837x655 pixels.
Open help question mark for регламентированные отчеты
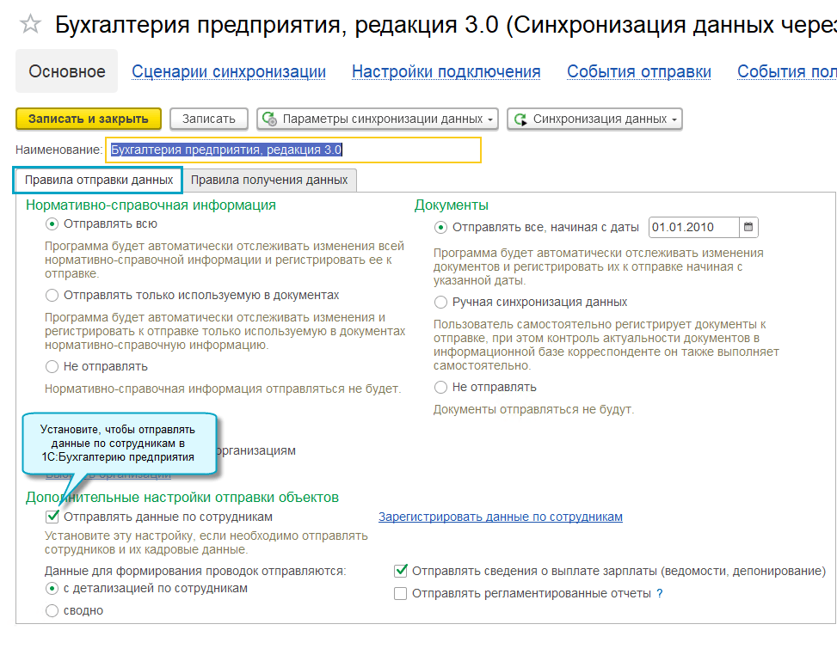(660, 593)
